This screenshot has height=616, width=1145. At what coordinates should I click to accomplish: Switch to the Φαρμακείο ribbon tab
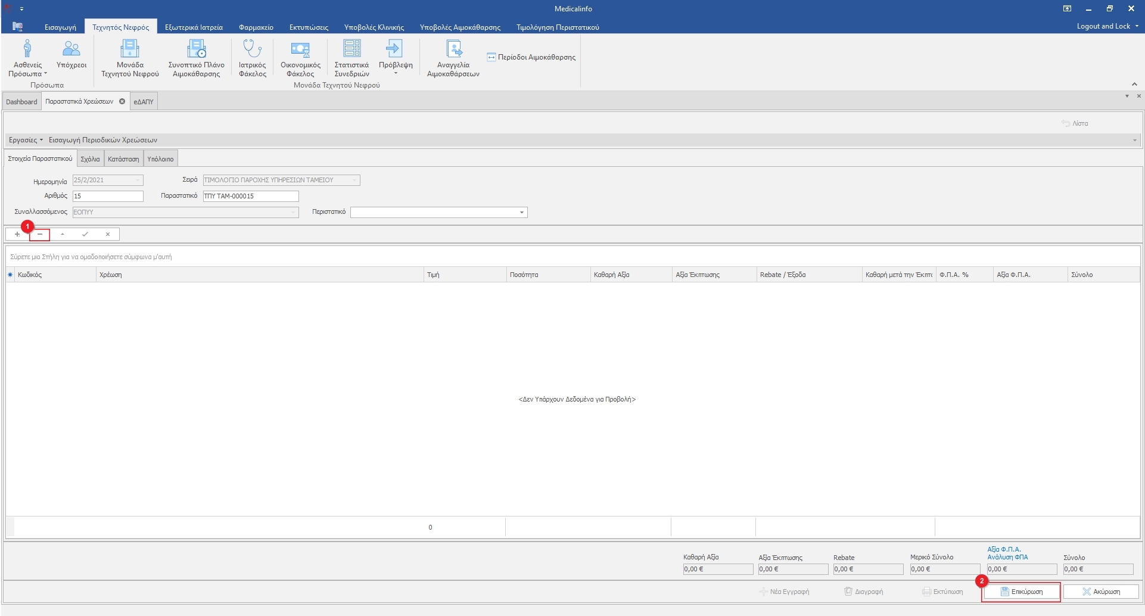(x=256, y=27)
